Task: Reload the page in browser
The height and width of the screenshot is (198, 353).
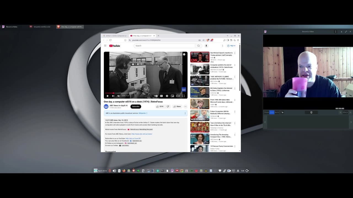Action: pyautogui.click(x=110, y=40)
